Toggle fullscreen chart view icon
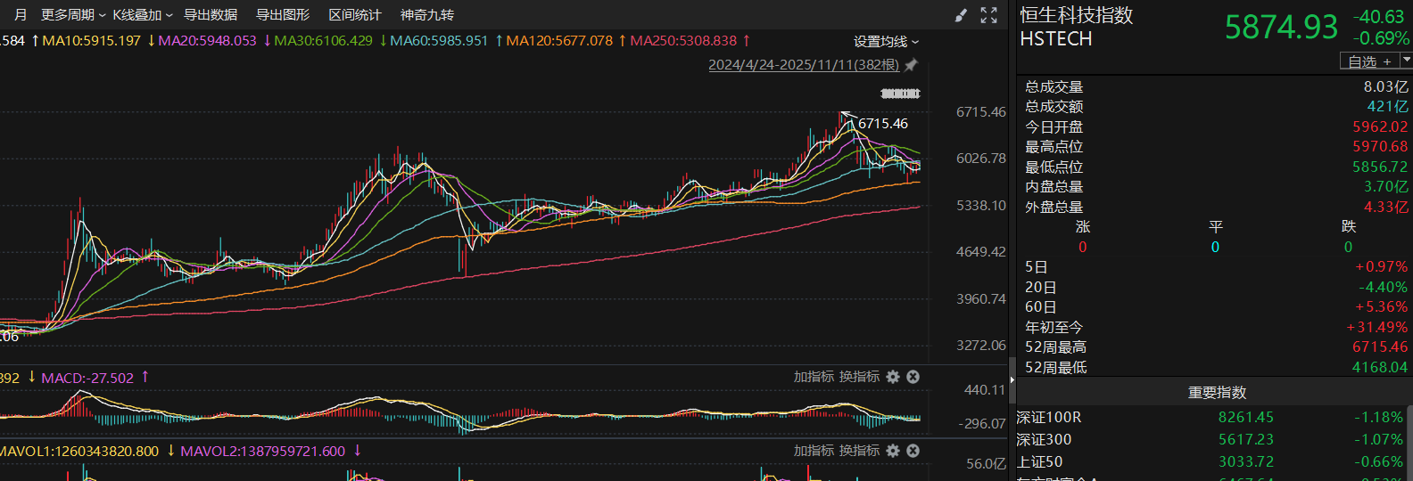Screen dimensions: 1413x481 pyautogui.click(x=988, y=15)
